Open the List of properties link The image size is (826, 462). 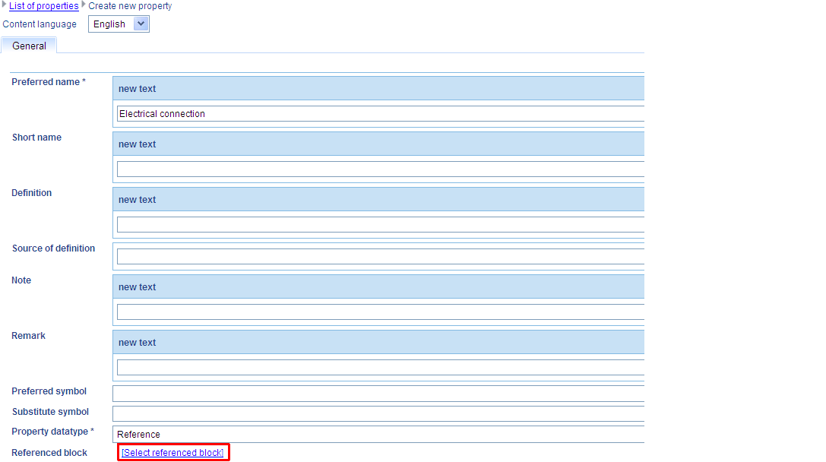(43, 6)
